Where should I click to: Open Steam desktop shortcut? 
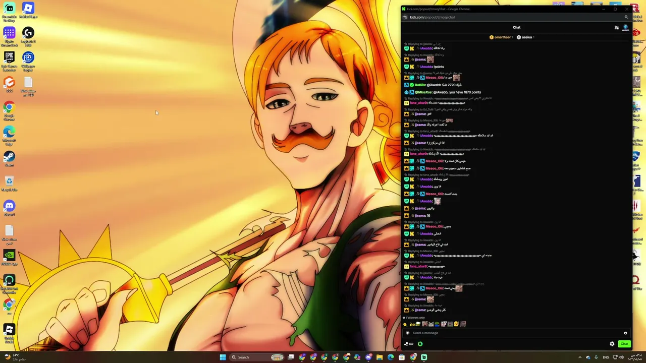pos(9,159)
